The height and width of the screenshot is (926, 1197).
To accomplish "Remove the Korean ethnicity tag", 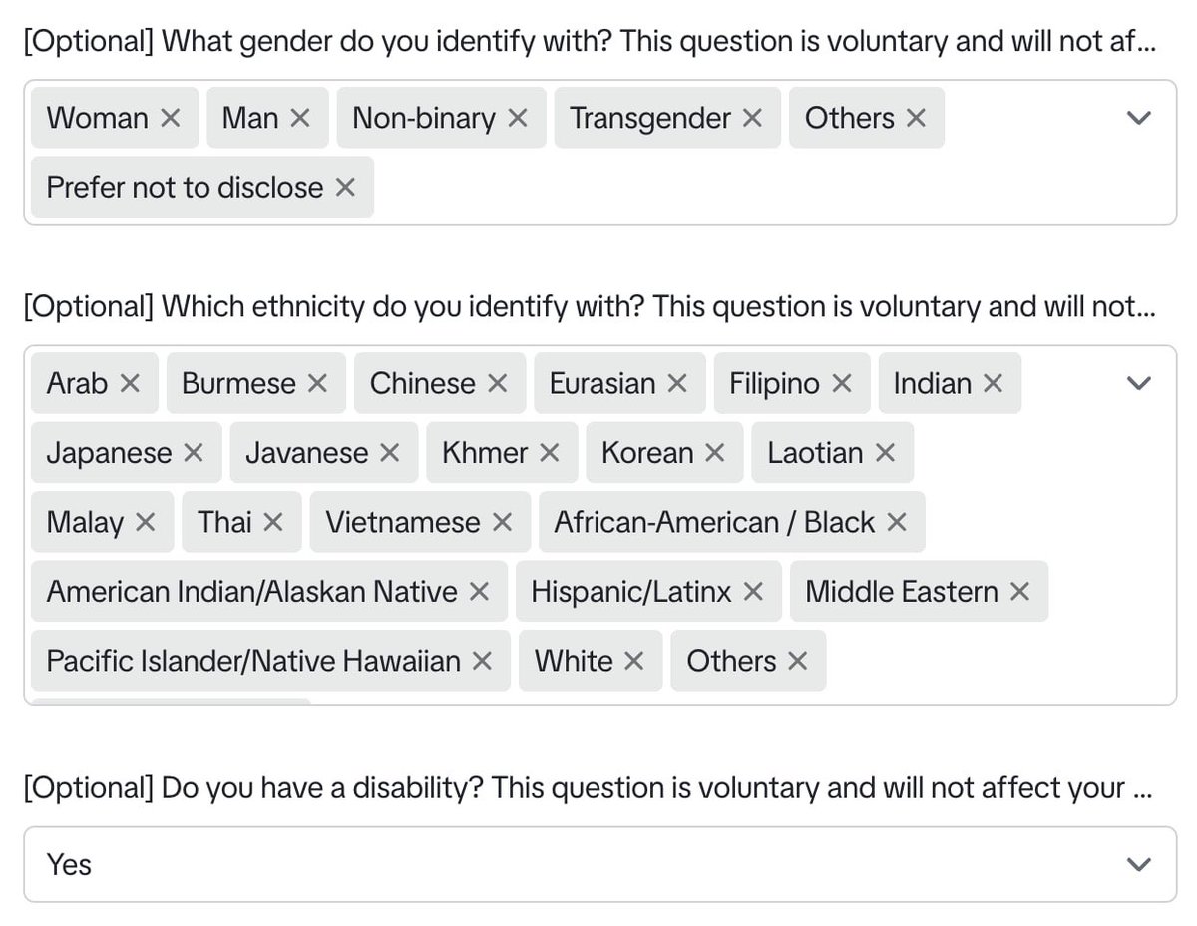I will [x=714, y=454].
